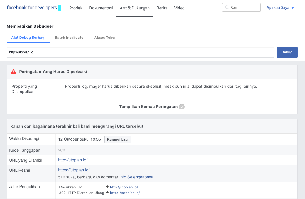Image resolution: width=305 pixels, height=199 pixels.
Task: Click the facebook for developers logo
Action: click(32, 8)
